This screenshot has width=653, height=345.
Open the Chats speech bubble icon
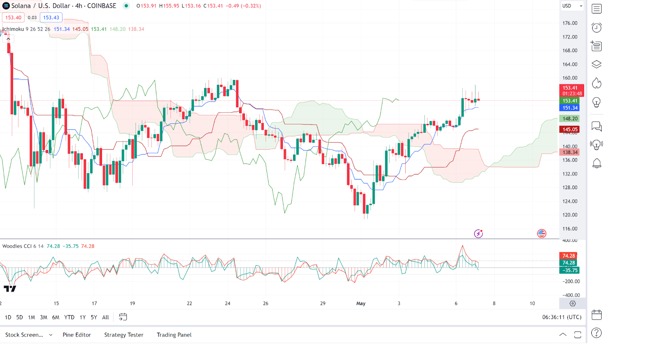(x=596, y=126)
